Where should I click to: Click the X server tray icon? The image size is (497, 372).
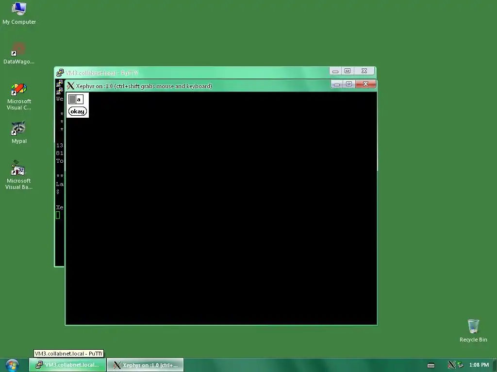(451, 365)
